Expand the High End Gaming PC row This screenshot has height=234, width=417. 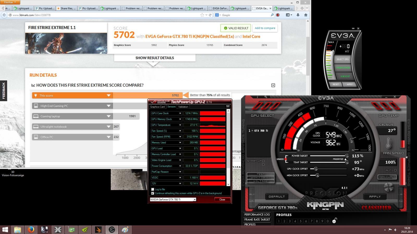[x=109, y=106]
